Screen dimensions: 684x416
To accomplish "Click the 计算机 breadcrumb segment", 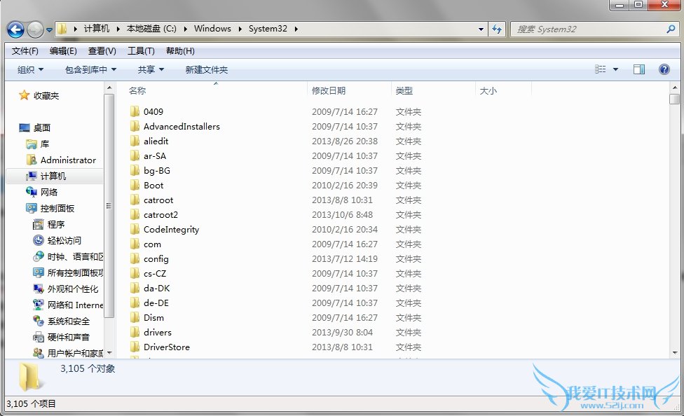I will tap(97, 29).
